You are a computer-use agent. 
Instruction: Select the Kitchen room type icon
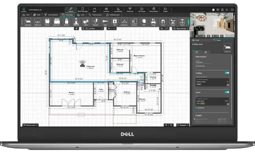click(x=47, y=21)
